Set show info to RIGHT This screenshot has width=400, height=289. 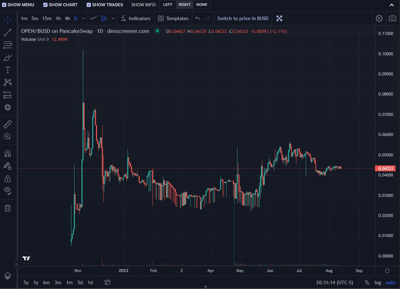184,4
